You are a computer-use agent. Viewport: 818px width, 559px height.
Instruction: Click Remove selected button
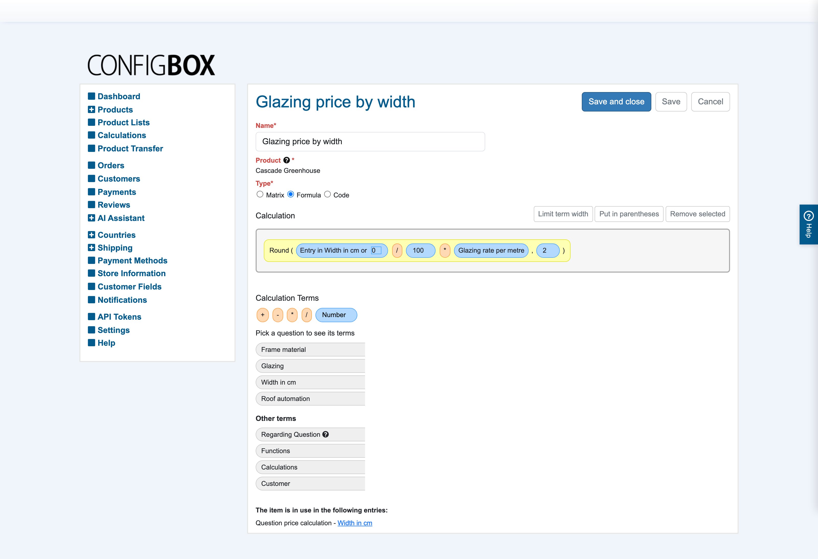pos(698,214)
